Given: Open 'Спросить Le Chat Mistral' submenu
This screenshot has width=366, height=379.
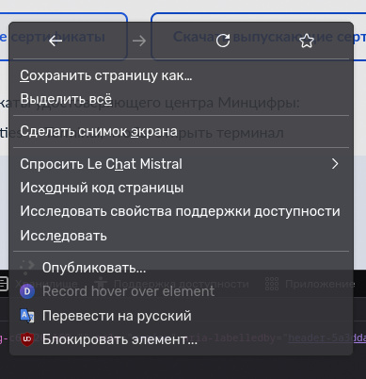Looking at the screenshot, I should [x=181, y=164].
